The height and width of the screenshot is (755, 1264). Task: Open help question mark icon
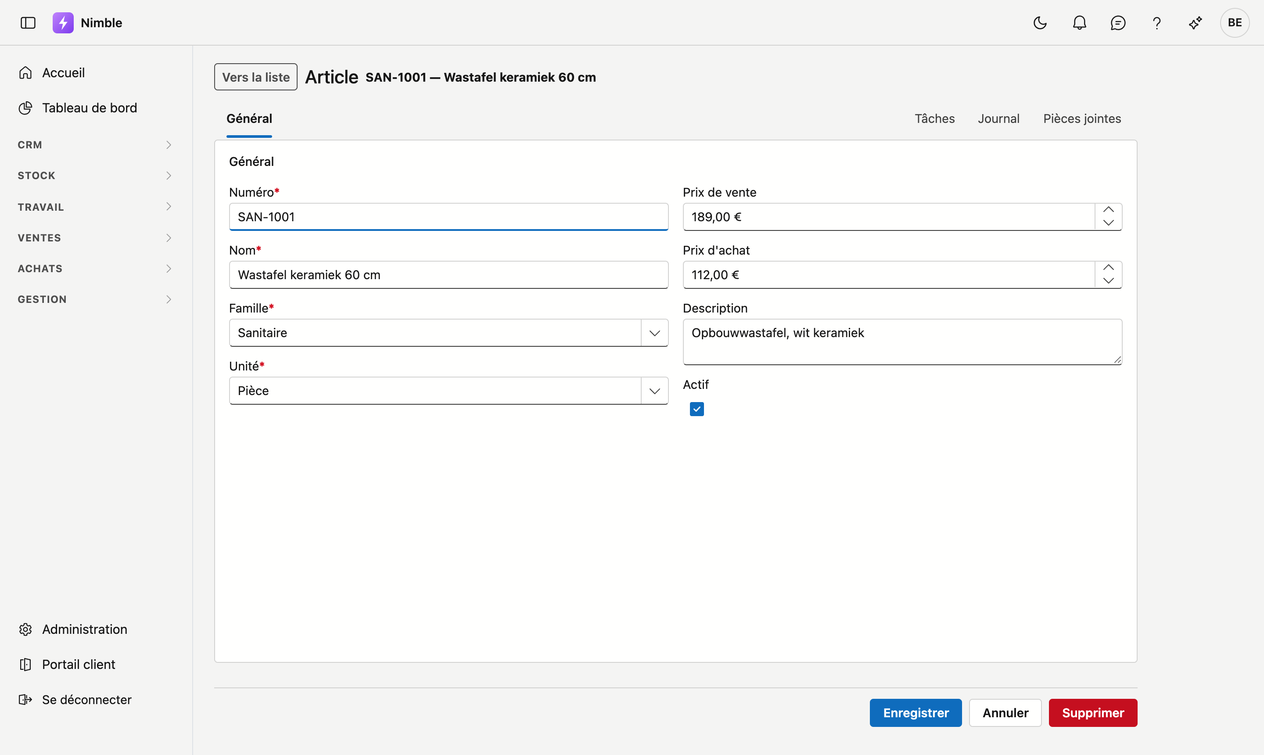1156,23
